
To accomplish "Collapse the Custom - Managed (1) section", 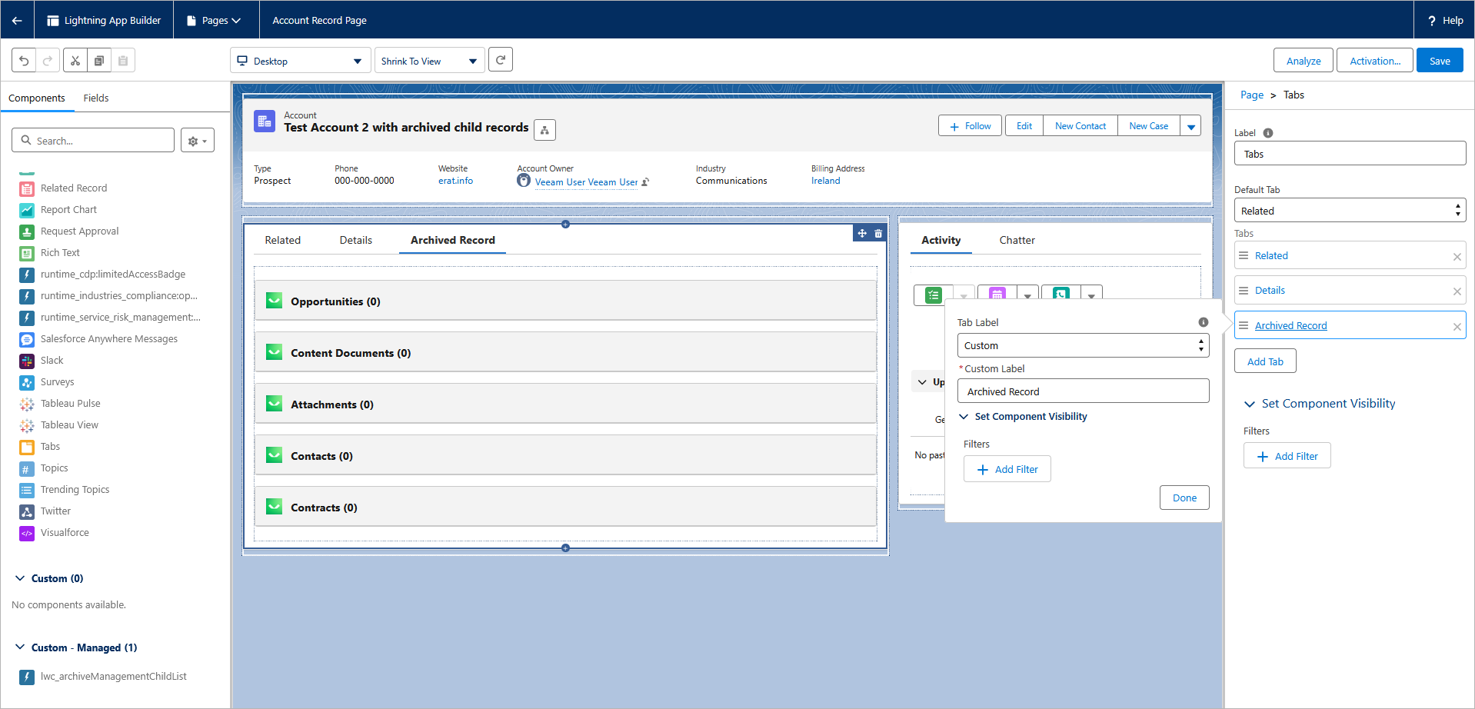I will point(21,647).
